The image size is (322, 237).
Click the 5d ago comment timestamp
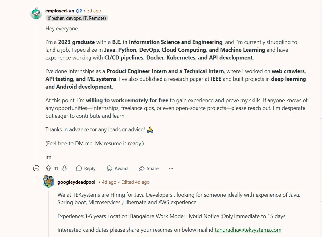(94, 11)
